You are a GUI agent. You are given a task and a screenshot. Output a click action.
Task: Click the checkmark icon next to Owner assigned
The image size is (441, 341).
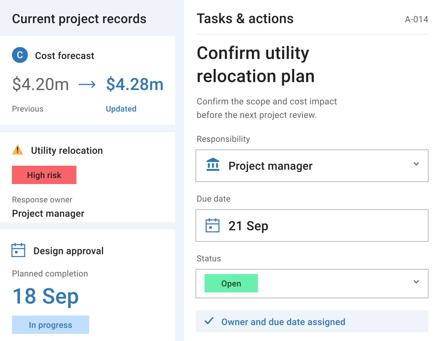209,321
